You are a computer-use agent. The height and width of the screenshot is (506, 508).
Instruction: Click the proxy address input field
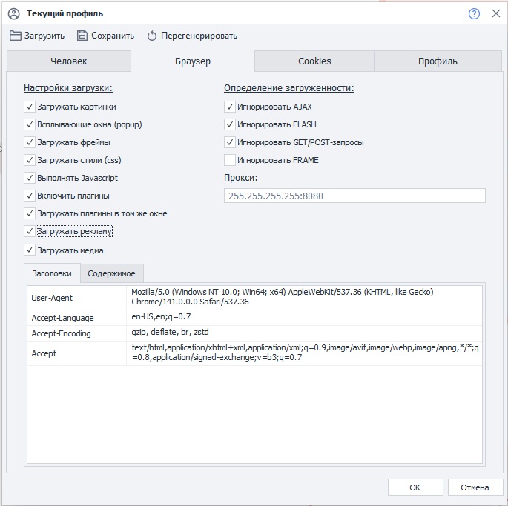pyautogui.click(x=354, y=196)
